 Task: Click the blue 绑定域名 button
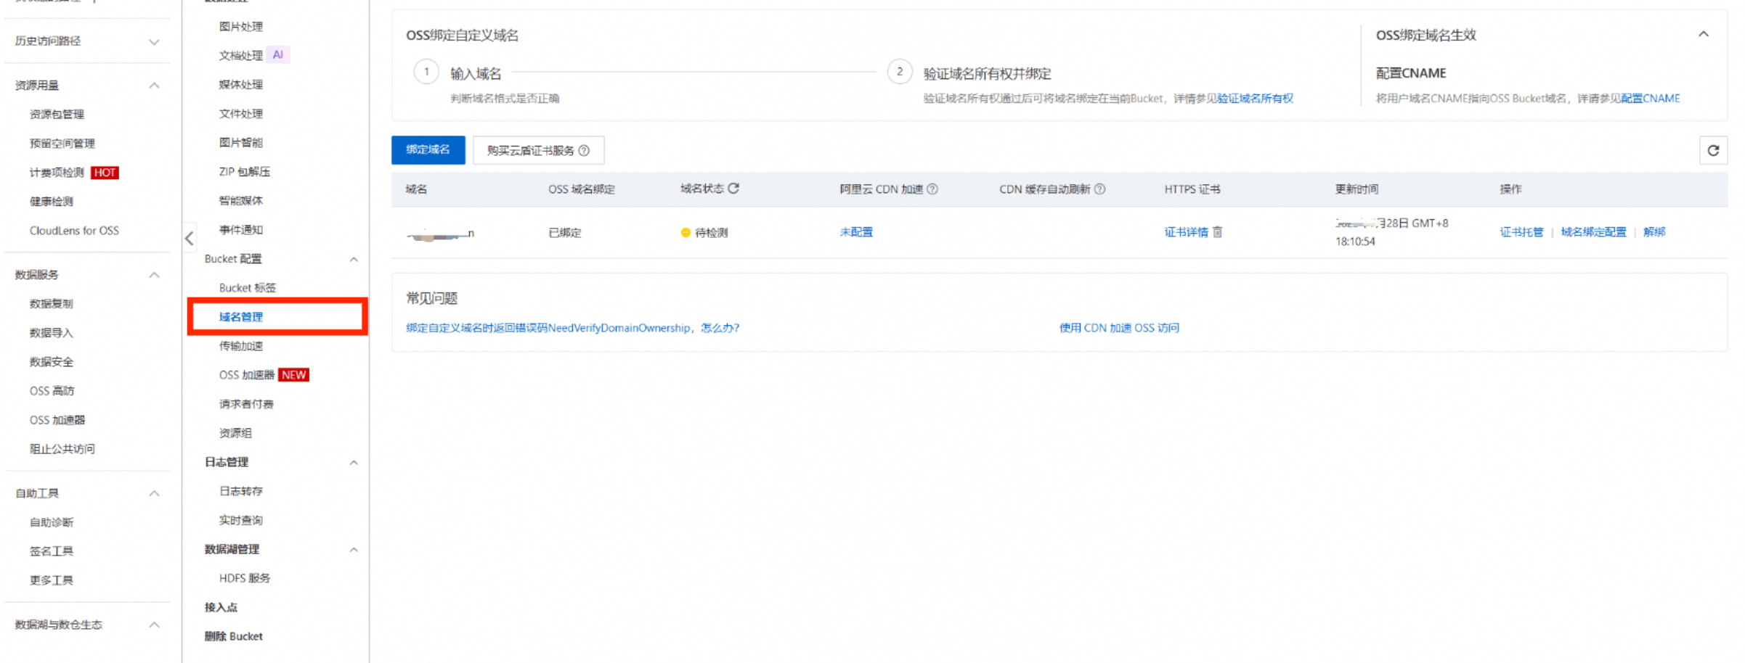click(428, 150)
